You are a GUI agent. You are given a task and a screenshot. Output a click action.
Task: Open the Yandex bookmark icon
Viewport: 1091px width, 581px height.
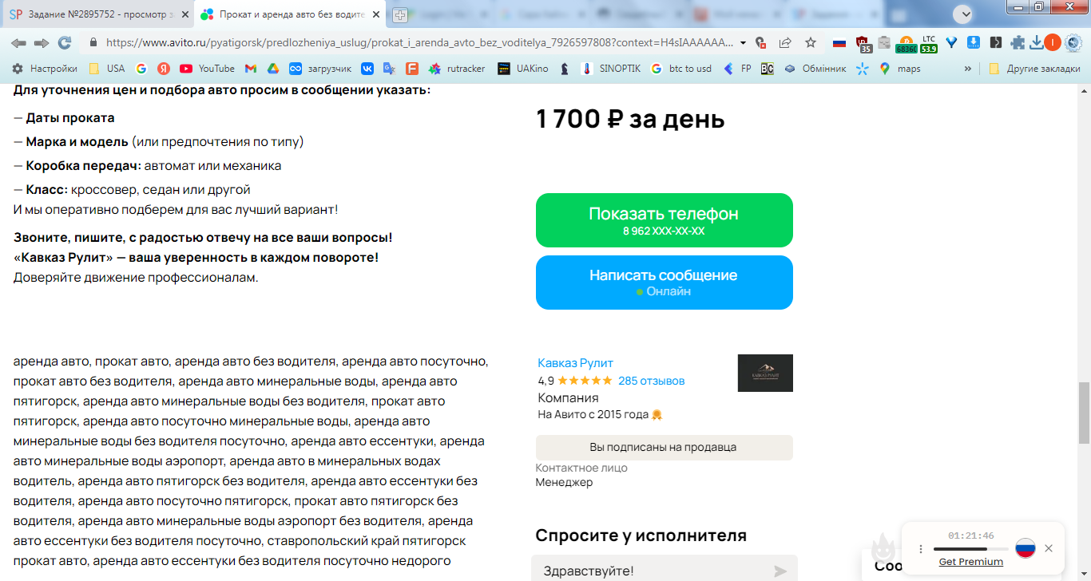[163, 69]
